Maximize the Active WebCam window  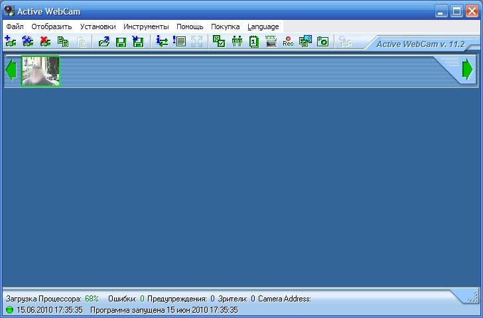point(456,11)
